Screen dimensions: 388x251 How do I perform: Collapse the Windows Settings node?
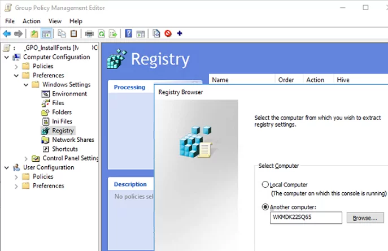point(26,85)
